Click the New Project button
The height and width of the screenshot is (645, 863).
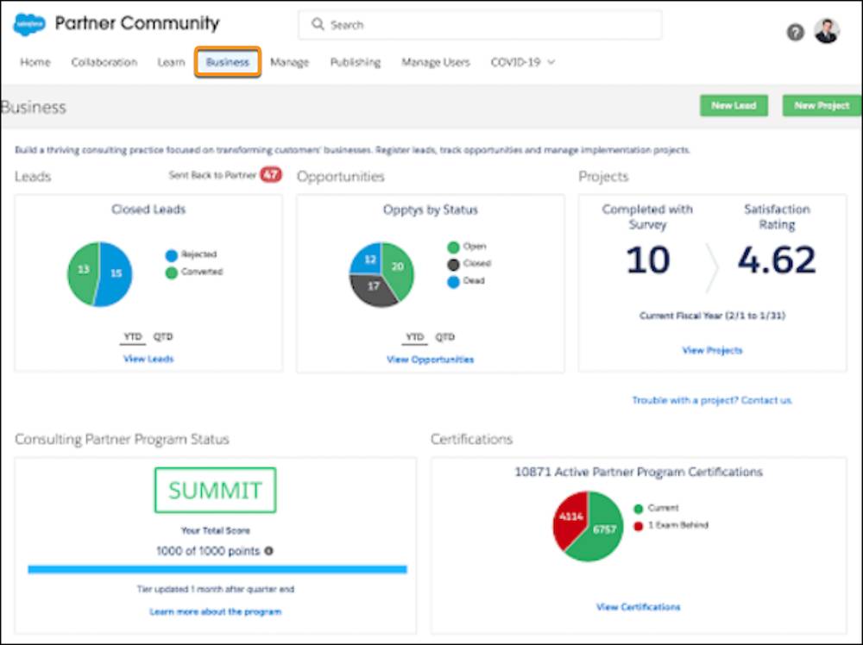tap(822, 105)
